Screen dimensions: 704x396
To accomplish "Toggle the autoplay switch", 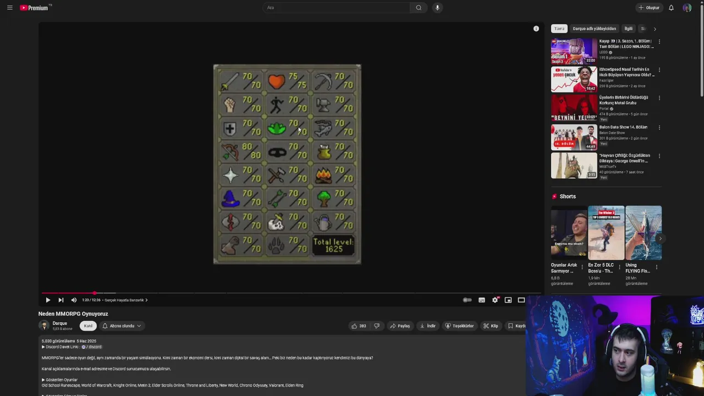I will pyautogui.click(x=467, y=300).
